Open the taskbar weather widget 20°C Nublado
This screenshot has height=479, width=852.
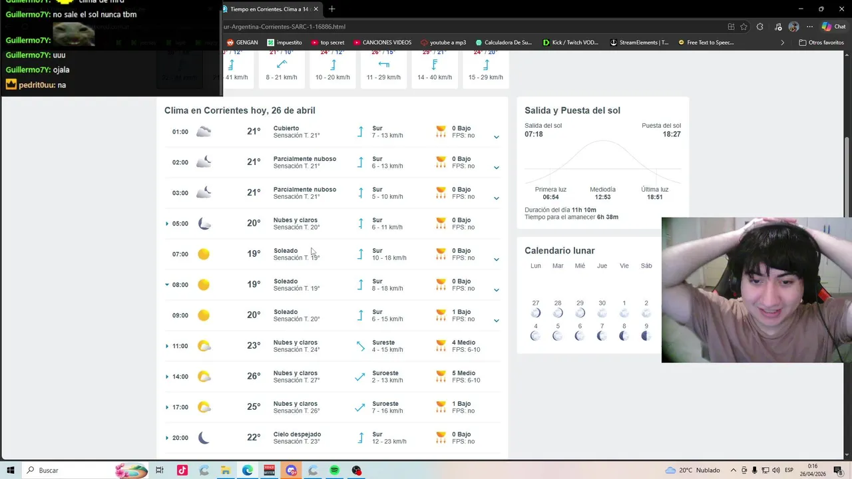[x=693, y=470]
